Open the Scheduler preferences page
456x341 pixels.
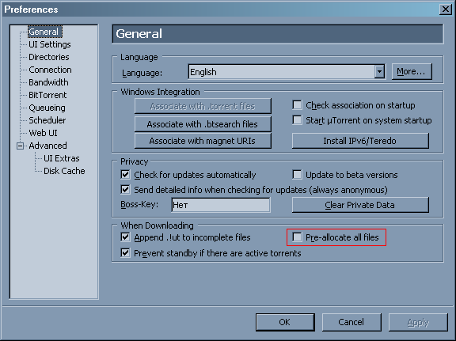click(x=47, y=120)
